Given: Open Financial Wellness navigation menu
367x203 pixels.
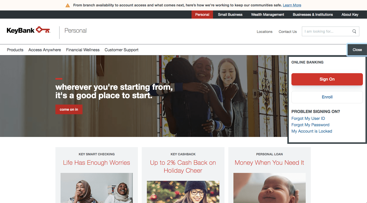Looking at the screenshot, I should (83, 50).
